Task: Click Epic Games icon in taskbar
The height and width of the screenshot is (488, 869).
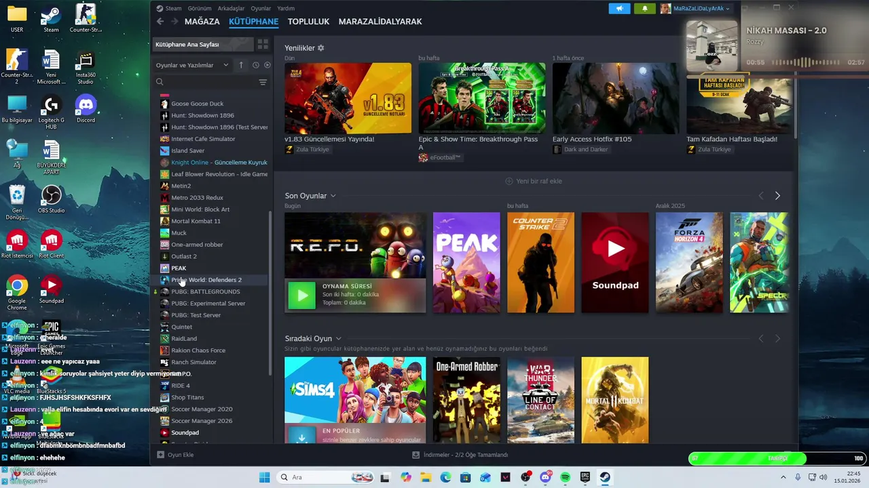Action: (585, 477)
